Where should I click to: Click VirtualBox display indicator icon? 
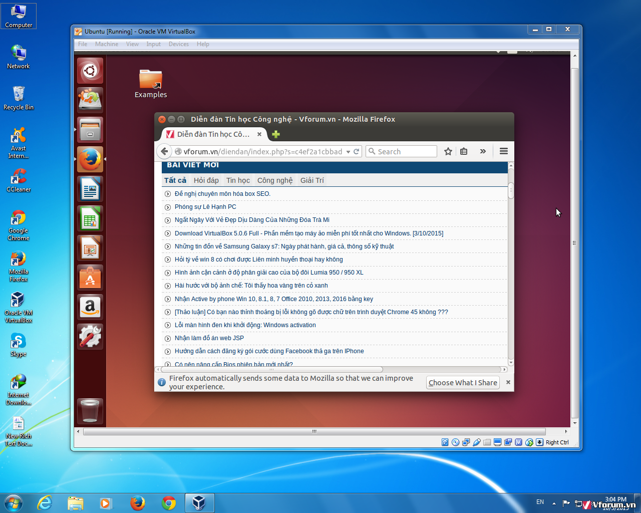tap(497, 442)
